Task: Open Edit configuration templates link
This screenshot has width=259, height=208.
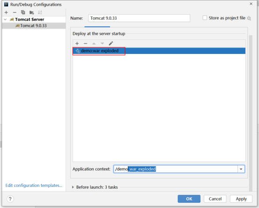Action: 34,185
